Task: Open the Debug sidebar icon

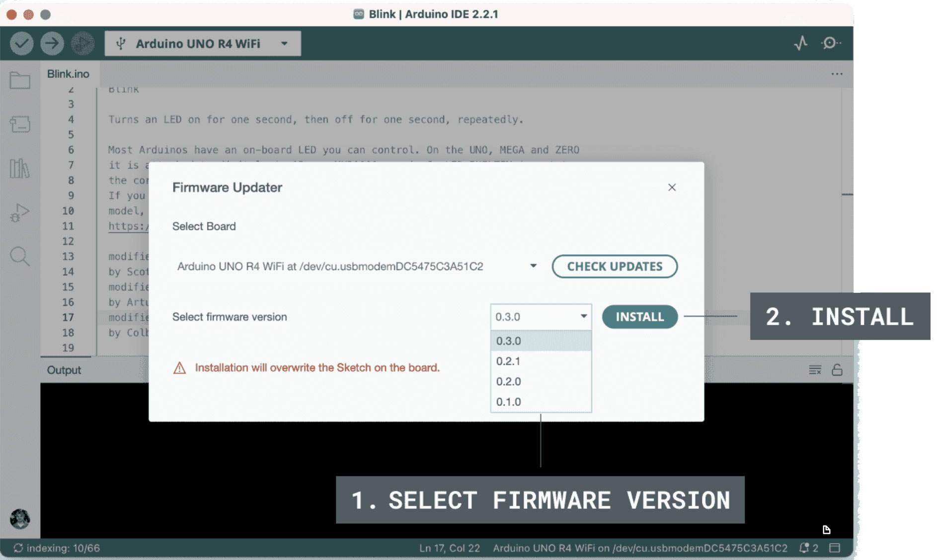Action: click(x=20, y=212)
